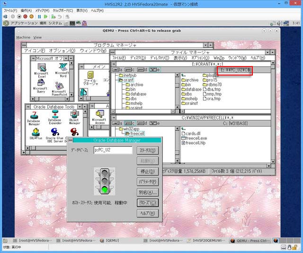Click the ヘルプ(H) button in Oracle Database Manager

(x=148, y=213)
